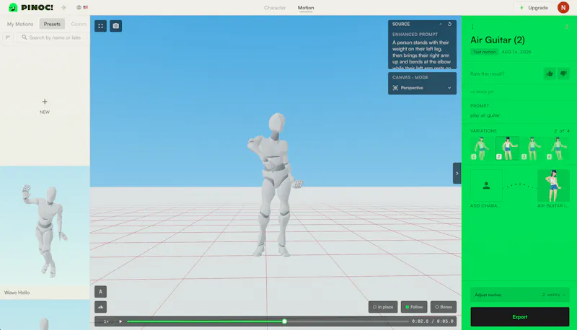Open the sort/filter list icon
This screenshot has width=577, height=330.
click(x=8, y=37)
